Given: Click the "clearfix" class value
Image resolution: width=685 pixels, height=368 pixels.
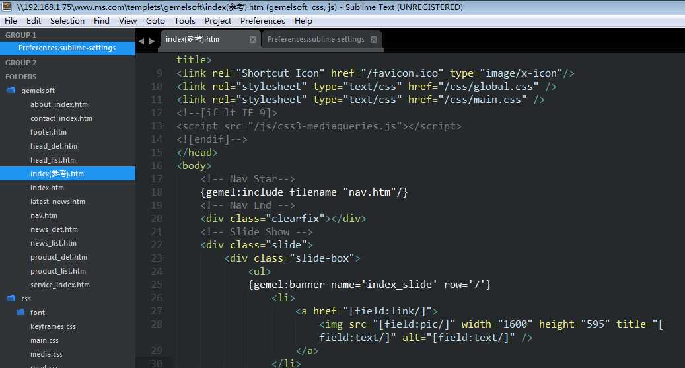Looking at the screenshot, I should click(295, 219).
